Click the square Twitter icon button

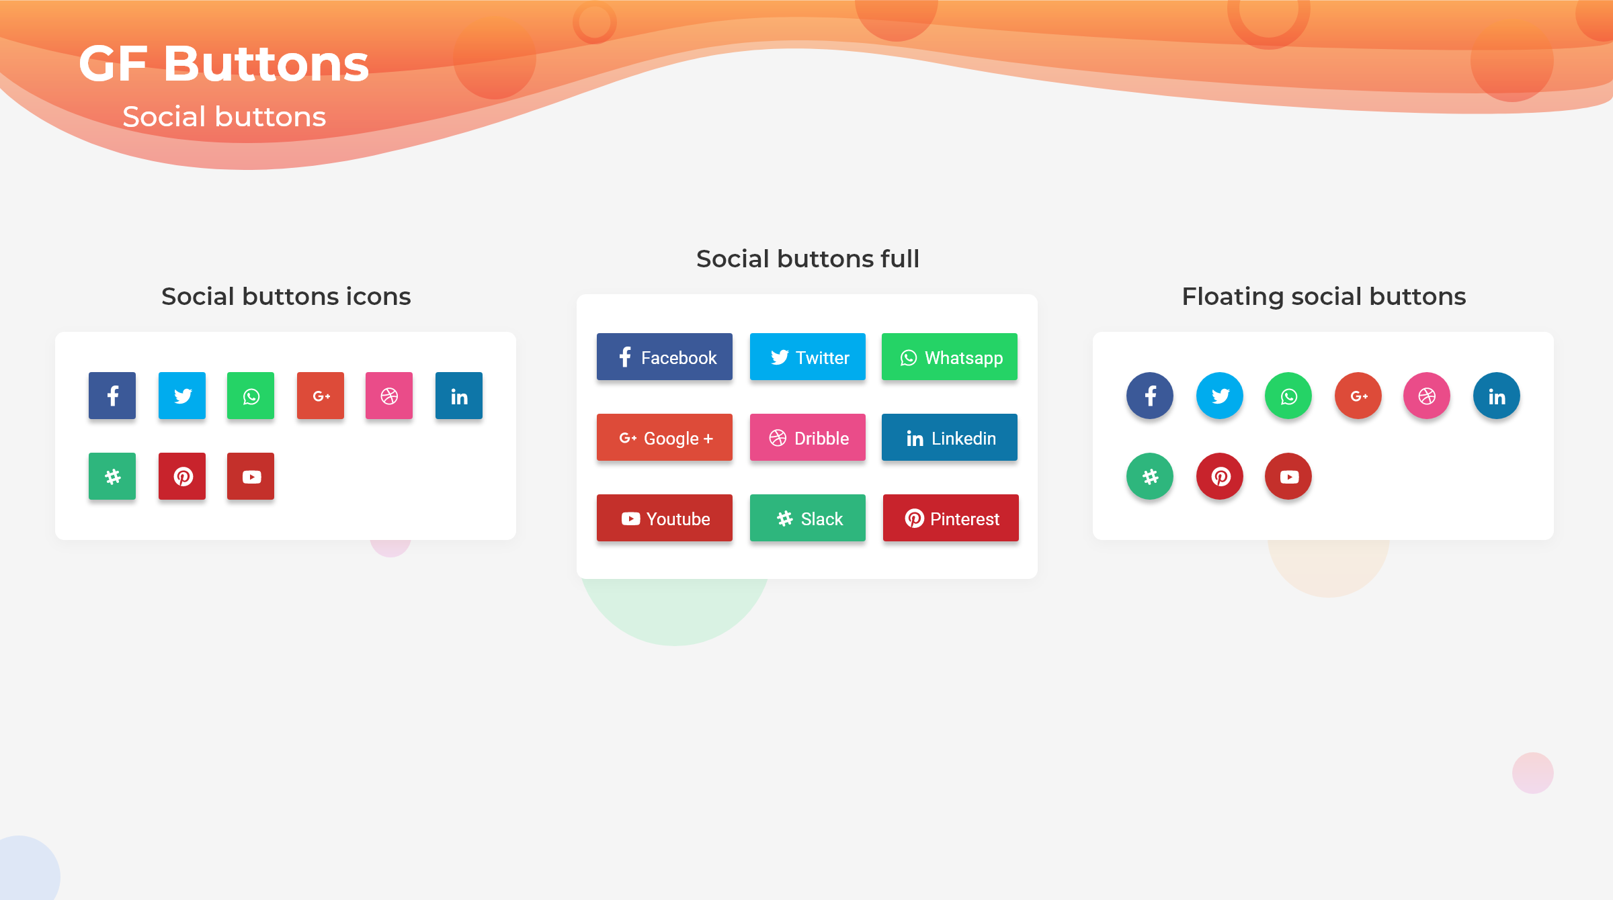point(182,396)
